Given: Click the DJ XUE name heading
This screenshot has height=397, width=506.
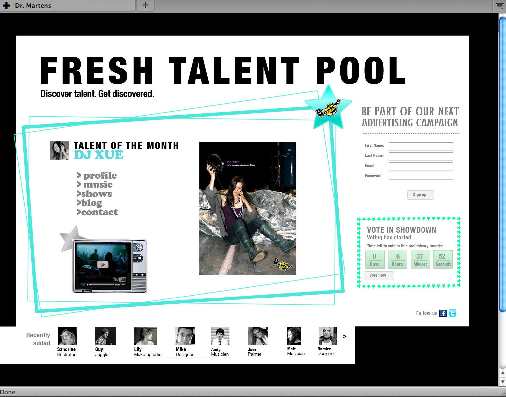Looking at the screenshot, I should click(x=98, y=155).
